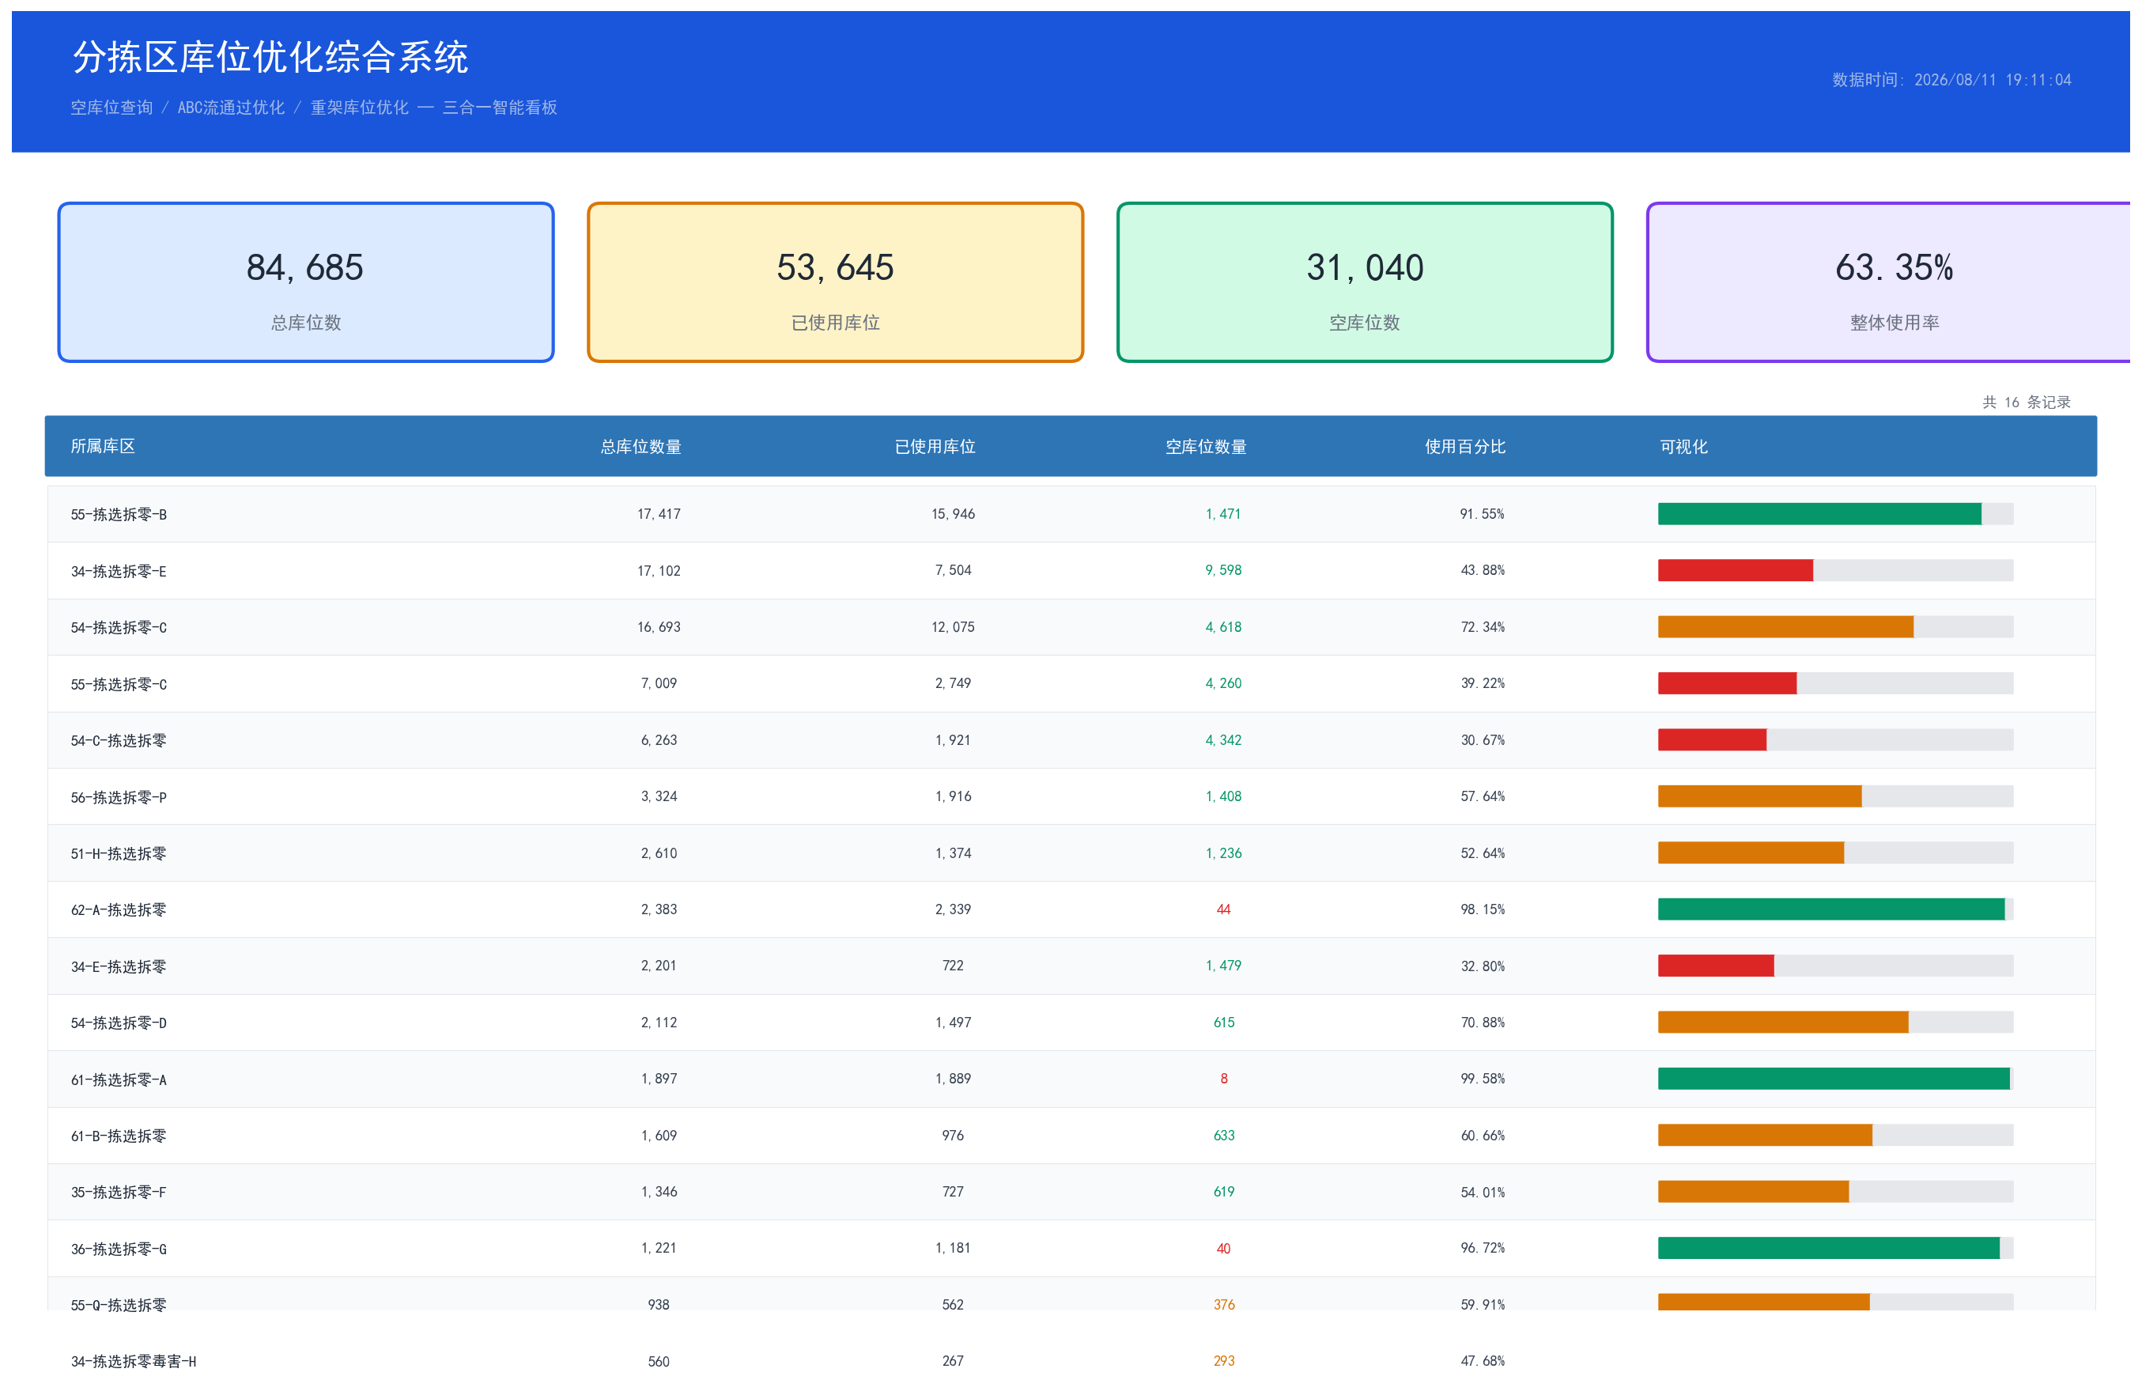Image resolution: width=2142 pixels, height=1380 pixels.
Task: Click the 数据时间 timestamp in the header
Action: coord(1951,80)
